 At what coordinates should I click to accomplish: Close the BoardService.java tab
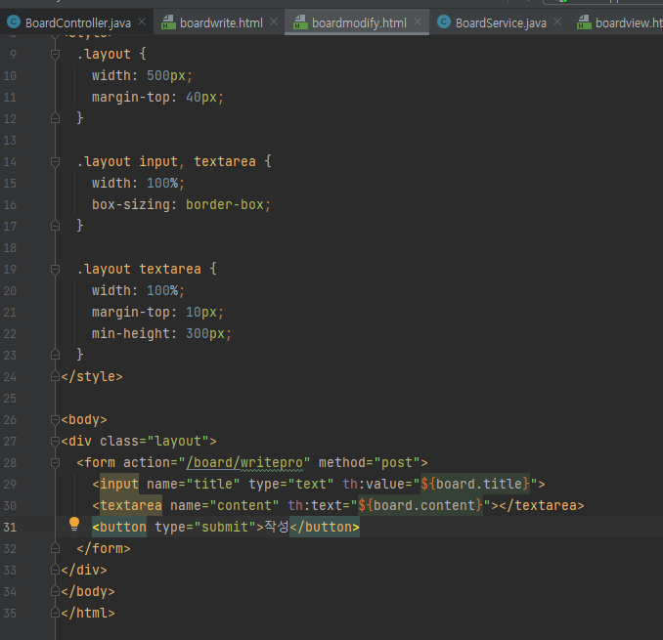point(557,21)
